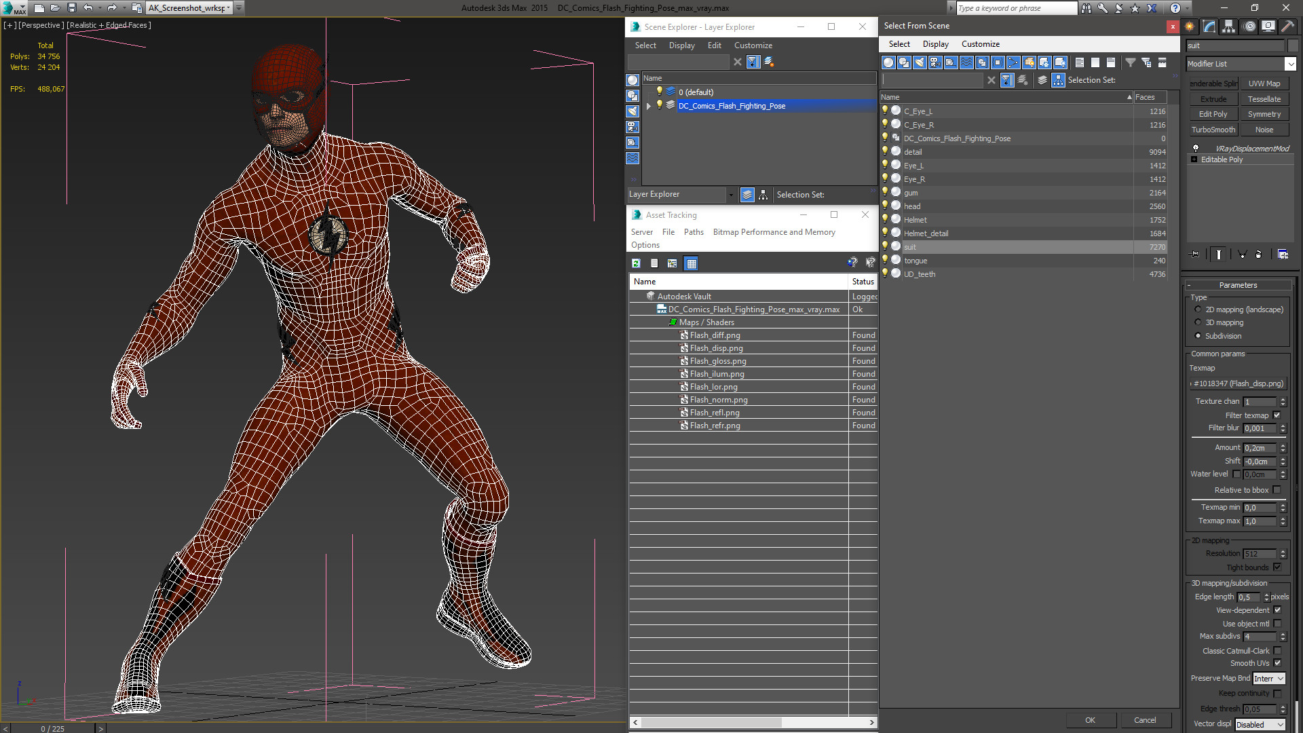1303x733 pixels.
Task: Open Customize menu in Select From Scene
Action: [x=980, y=44]
